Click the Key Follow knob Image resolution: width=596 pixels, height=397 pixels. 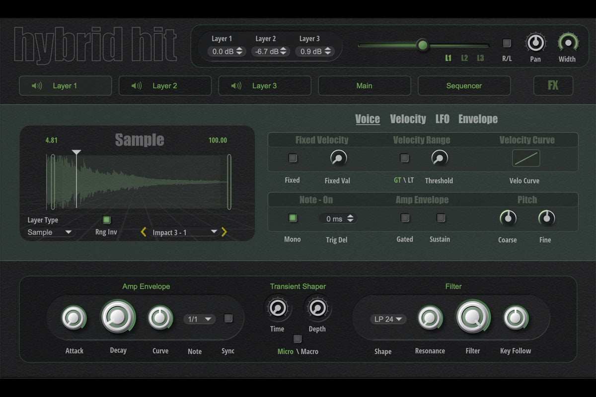[516, 318]
